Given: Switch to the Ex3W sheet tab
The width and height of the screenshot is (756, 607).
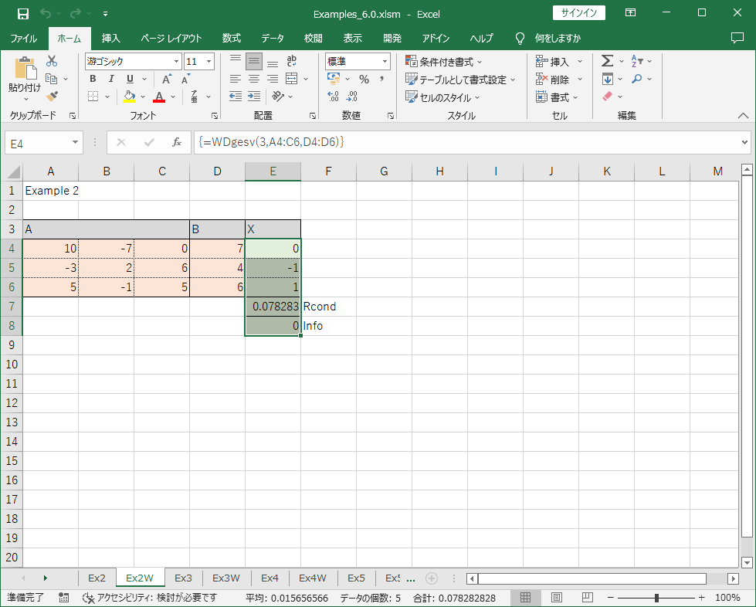Looking at the screenshot, I should click(226, 578).
